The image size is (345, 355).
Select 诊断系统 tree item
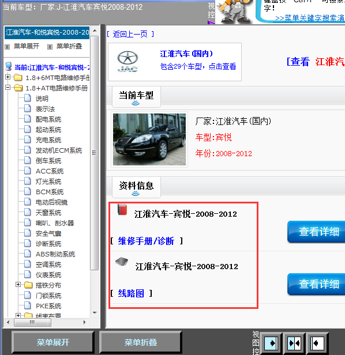coord(48,244)
